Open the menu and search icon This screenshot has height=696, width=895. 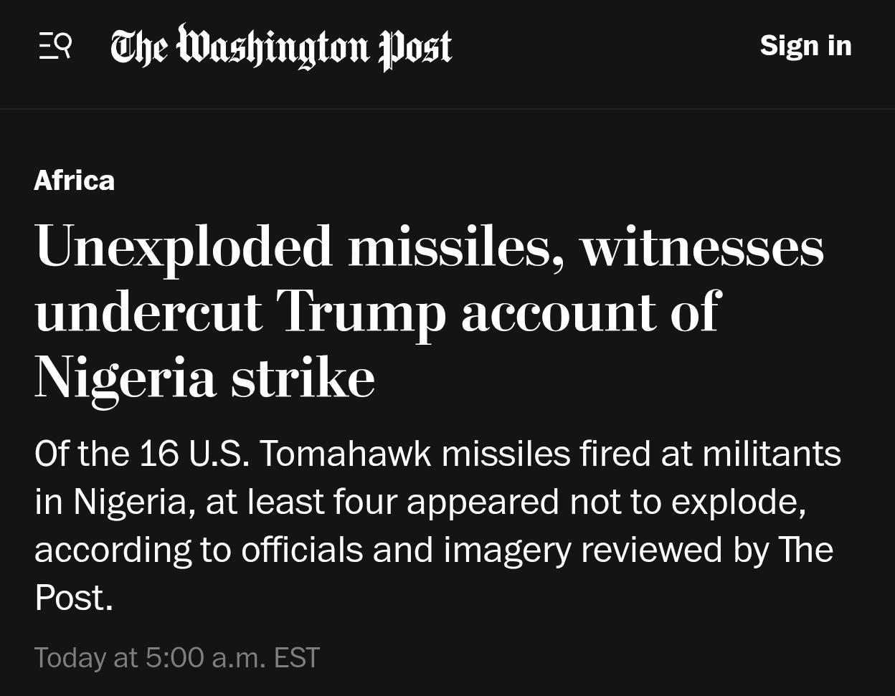(x=55, y=47)
